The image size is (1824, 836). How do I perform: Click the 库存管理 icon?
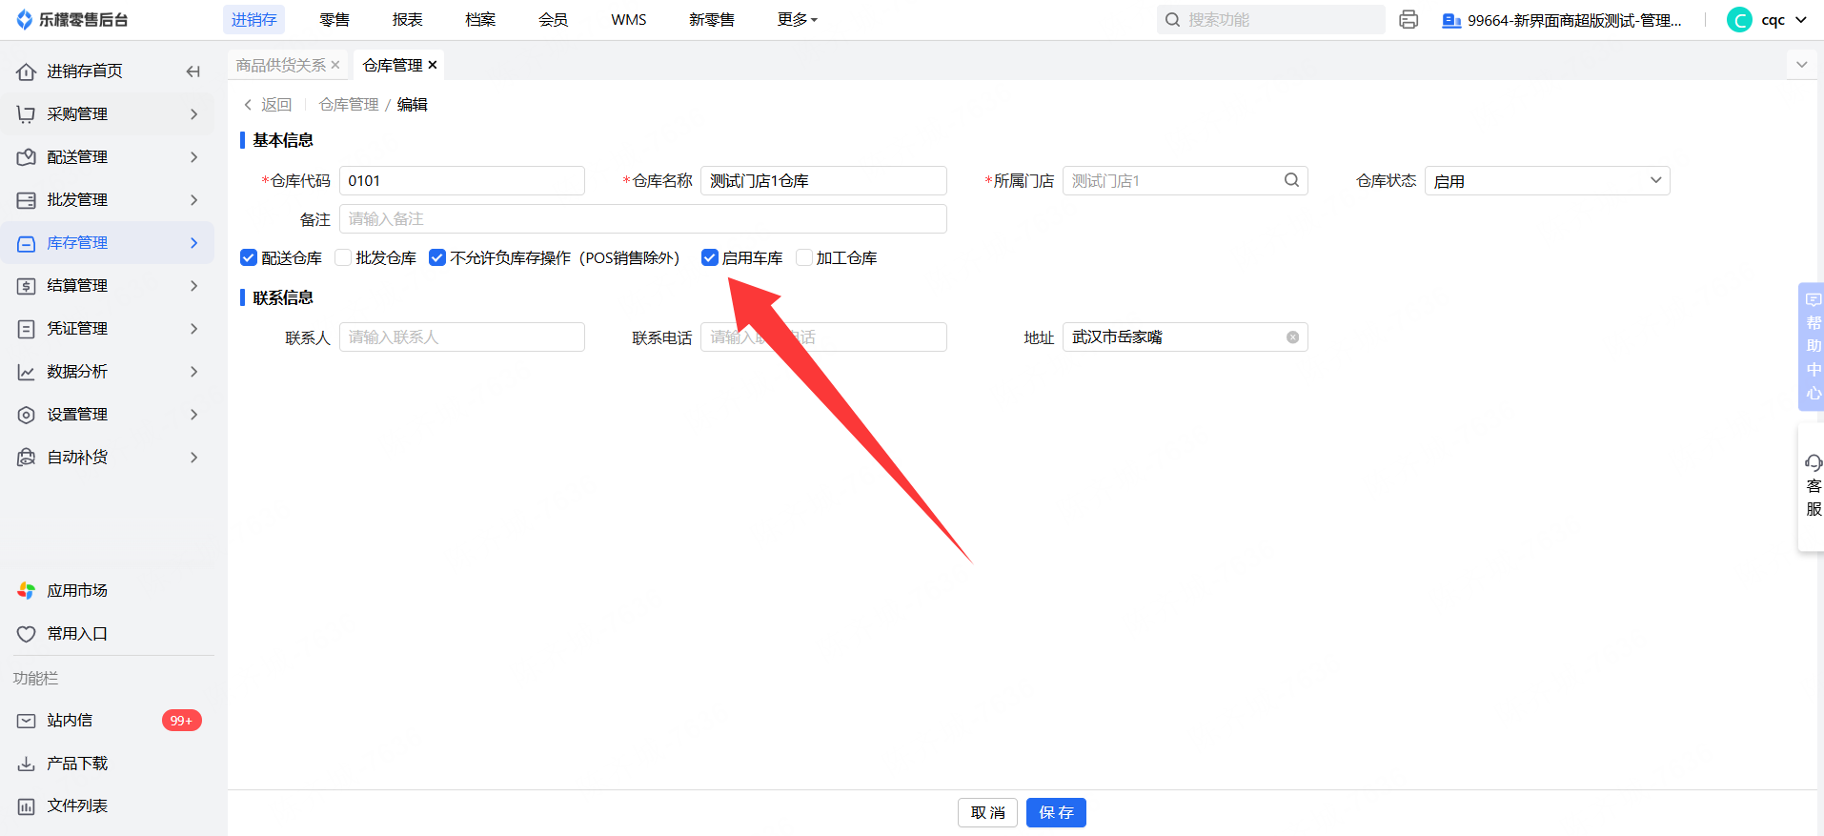click(27, 243)
